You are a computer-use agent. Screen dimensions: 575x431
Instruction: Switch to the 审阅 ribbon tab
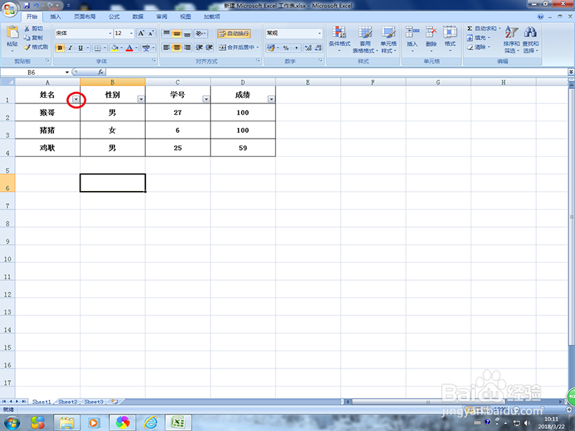(x=162, y=17)
